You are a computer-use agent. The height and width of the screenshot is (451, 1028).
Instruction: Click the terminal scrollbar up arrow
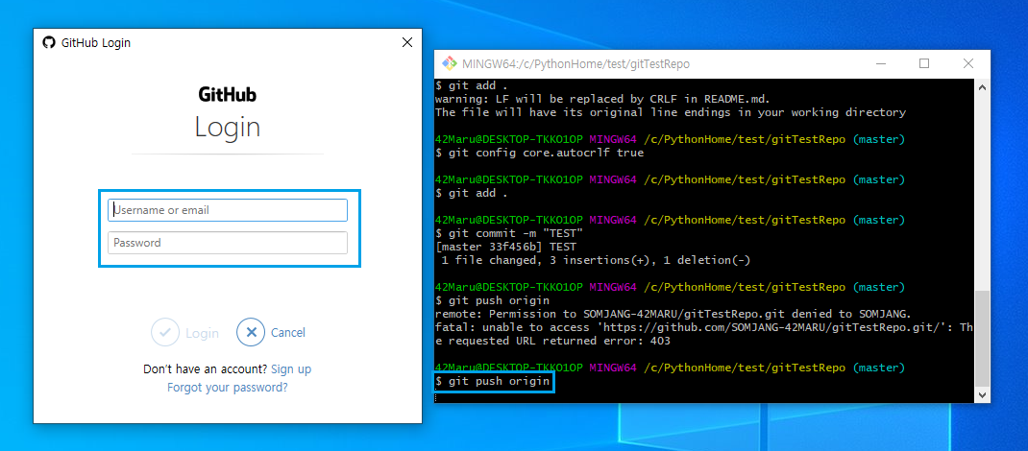(982, 86)
